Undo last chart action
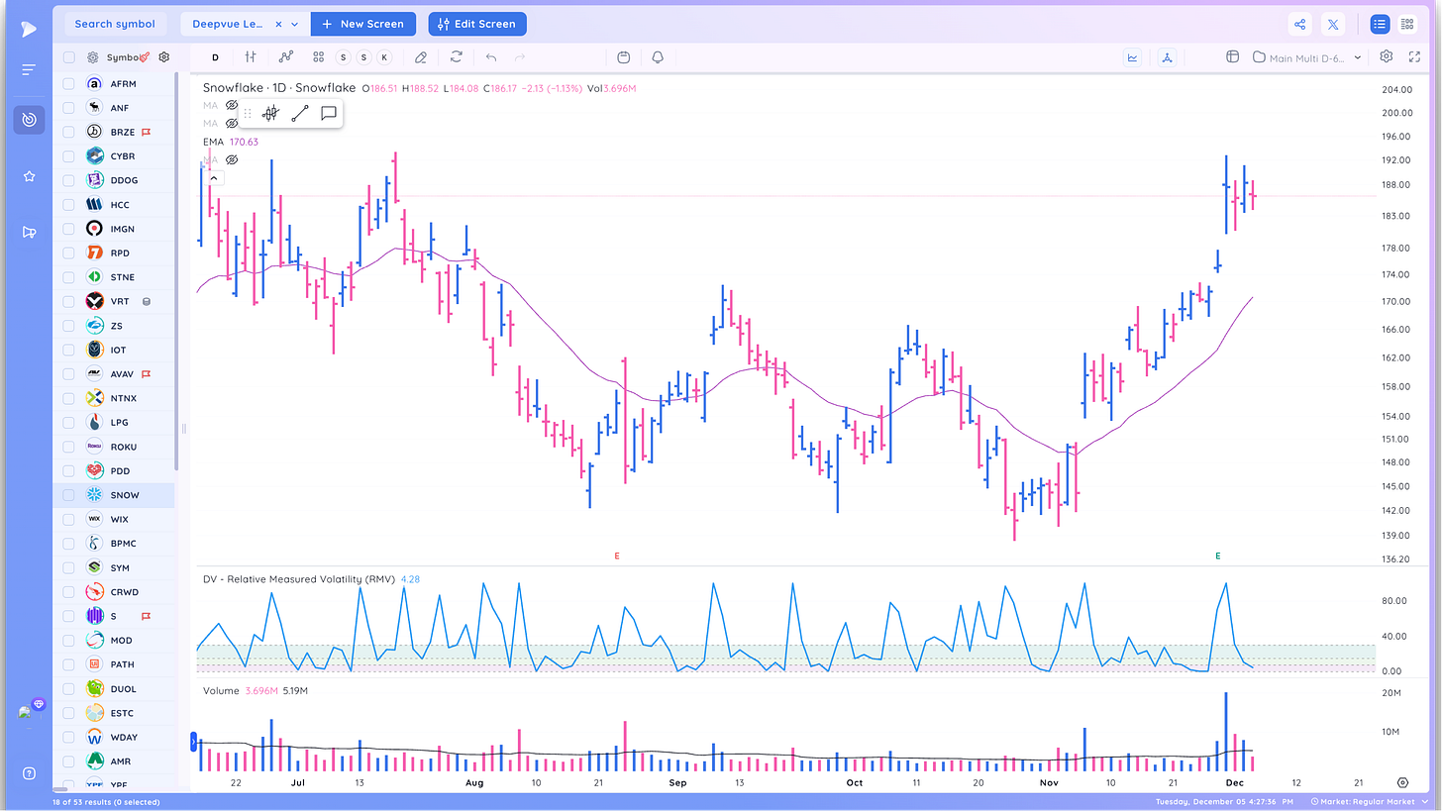The width and height of the screenshot is (1442, 811). coord(490,57)
